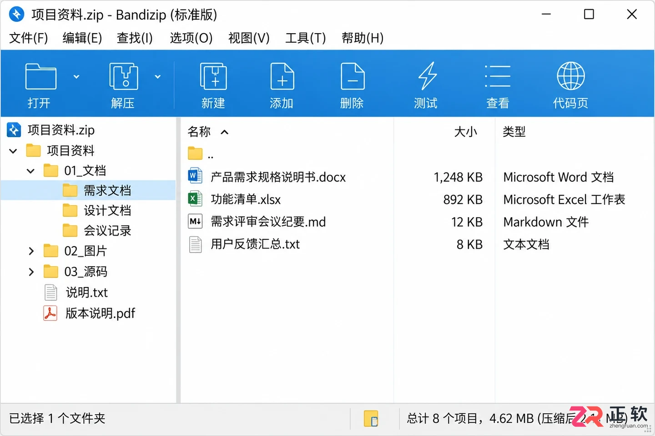Click the Markdown icon of 需求评审会议纪要.md
Image resolution: width=655 pixels, height=436 pixels.
tap(195, 221)
